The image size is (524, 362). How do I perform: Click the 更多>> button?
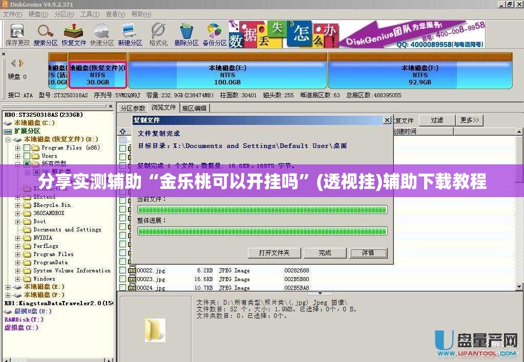[470, 120]
